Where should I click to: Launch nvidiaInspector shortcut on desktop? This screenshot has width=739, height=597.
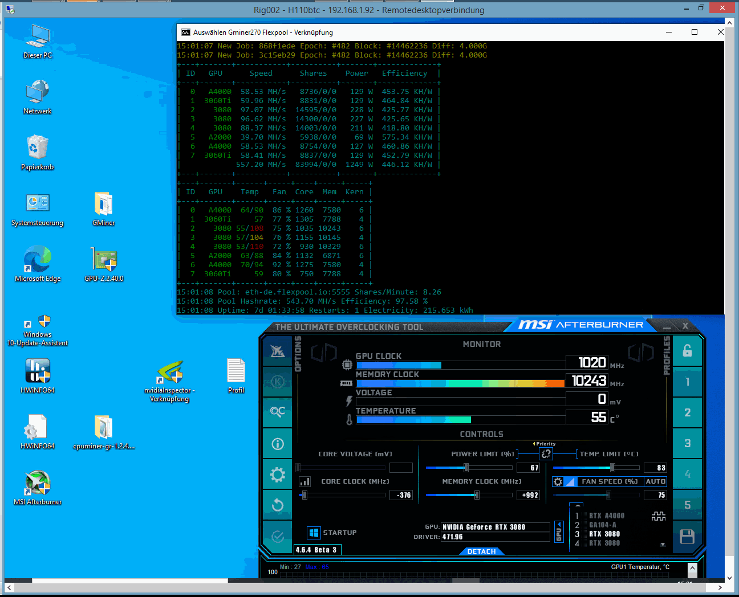(x=169, y=381)
